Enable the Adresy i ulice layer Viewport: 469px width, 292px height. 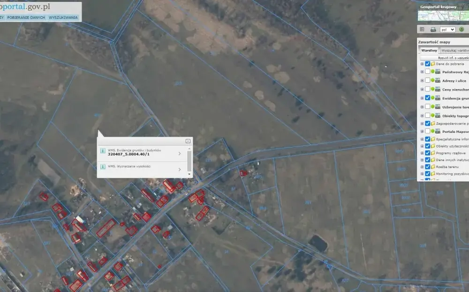(427, 80)
